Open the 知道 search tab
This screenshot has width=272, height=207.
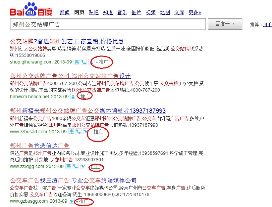coord(108,13)
